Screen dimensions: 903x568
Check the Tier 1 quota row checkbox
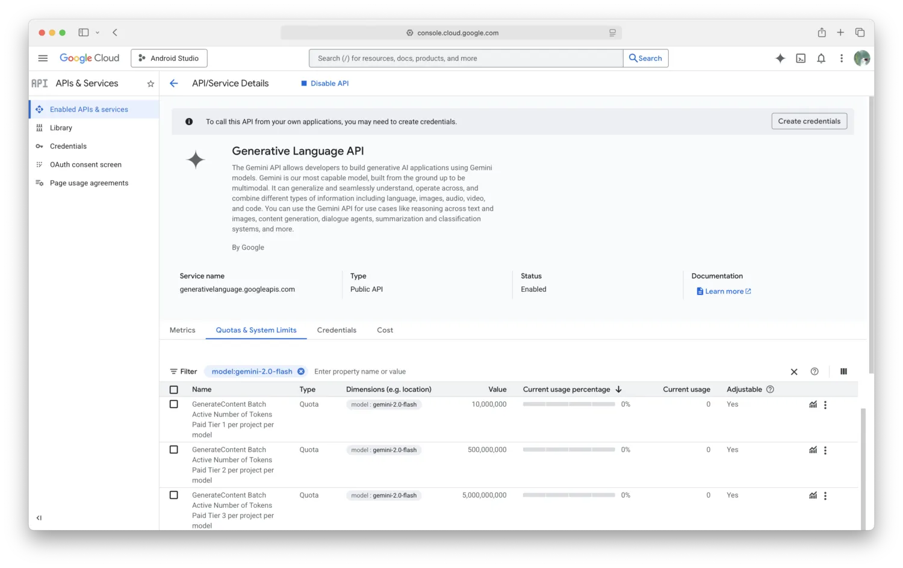(x=174, y=404)
